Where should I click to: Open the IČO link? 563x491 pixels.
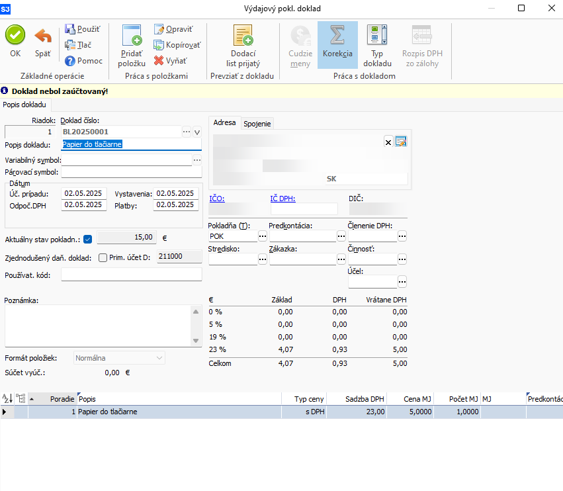pos(217,199)
